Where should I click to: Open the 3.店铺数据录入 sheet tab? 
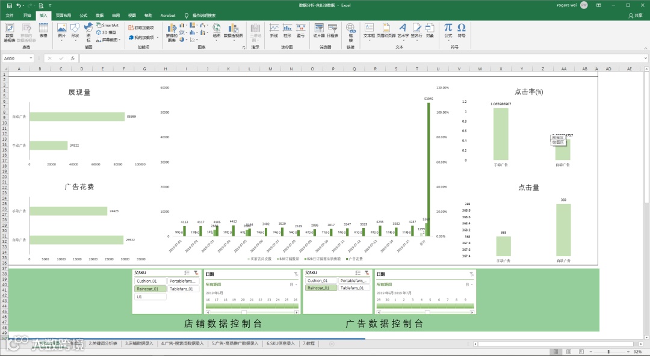coord(139,343)
